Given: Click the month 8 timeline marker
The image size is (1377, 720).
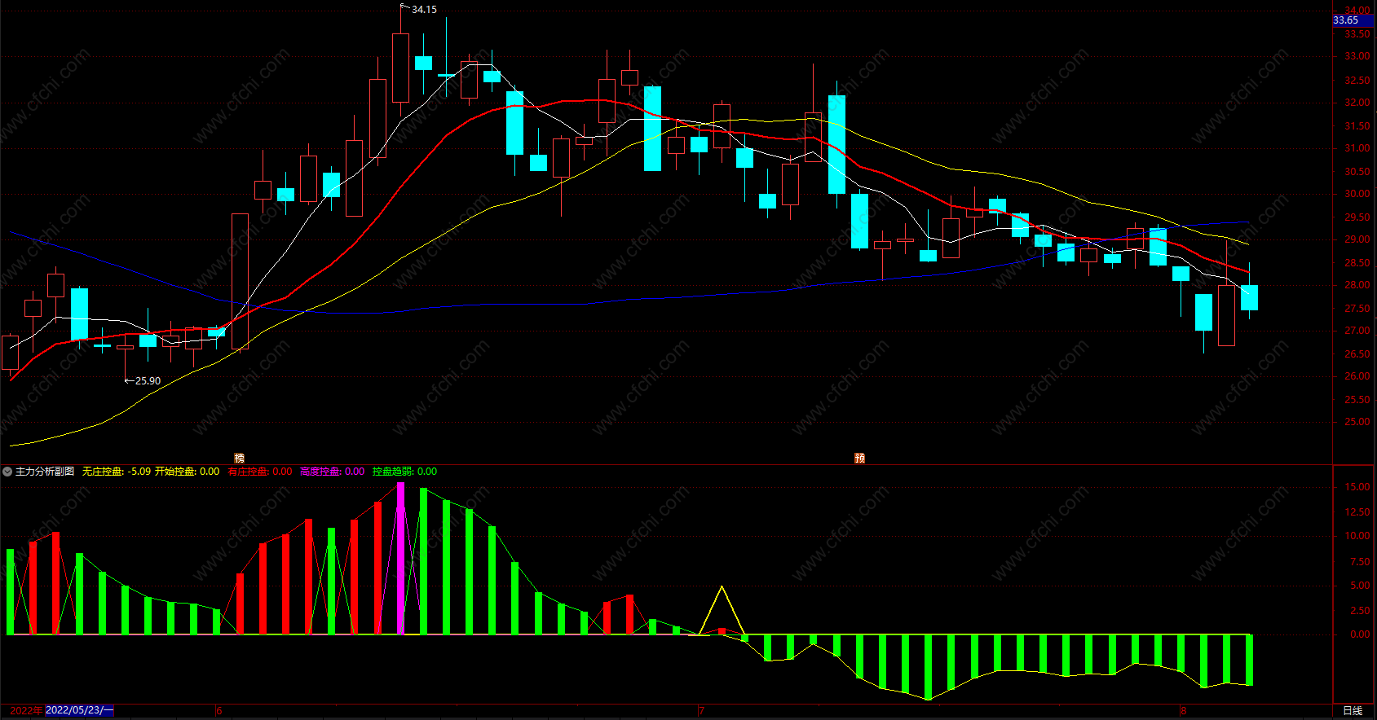Looking at the screenshot, I should click(x=1184, y=711).
